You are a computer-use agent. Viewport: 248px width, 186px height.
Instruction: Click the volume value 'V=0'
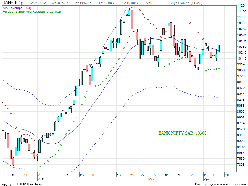[x=149, y=3]
